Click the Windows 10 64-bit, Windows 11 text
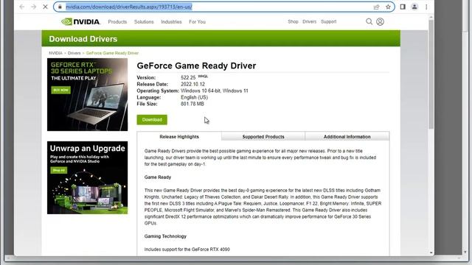Viewport: 472px width, 265px height. pyautogui.click(x=215, y=91)
